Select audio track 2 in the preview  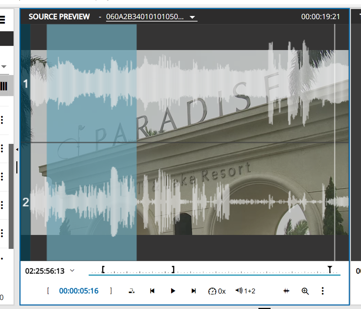(25, 202)
